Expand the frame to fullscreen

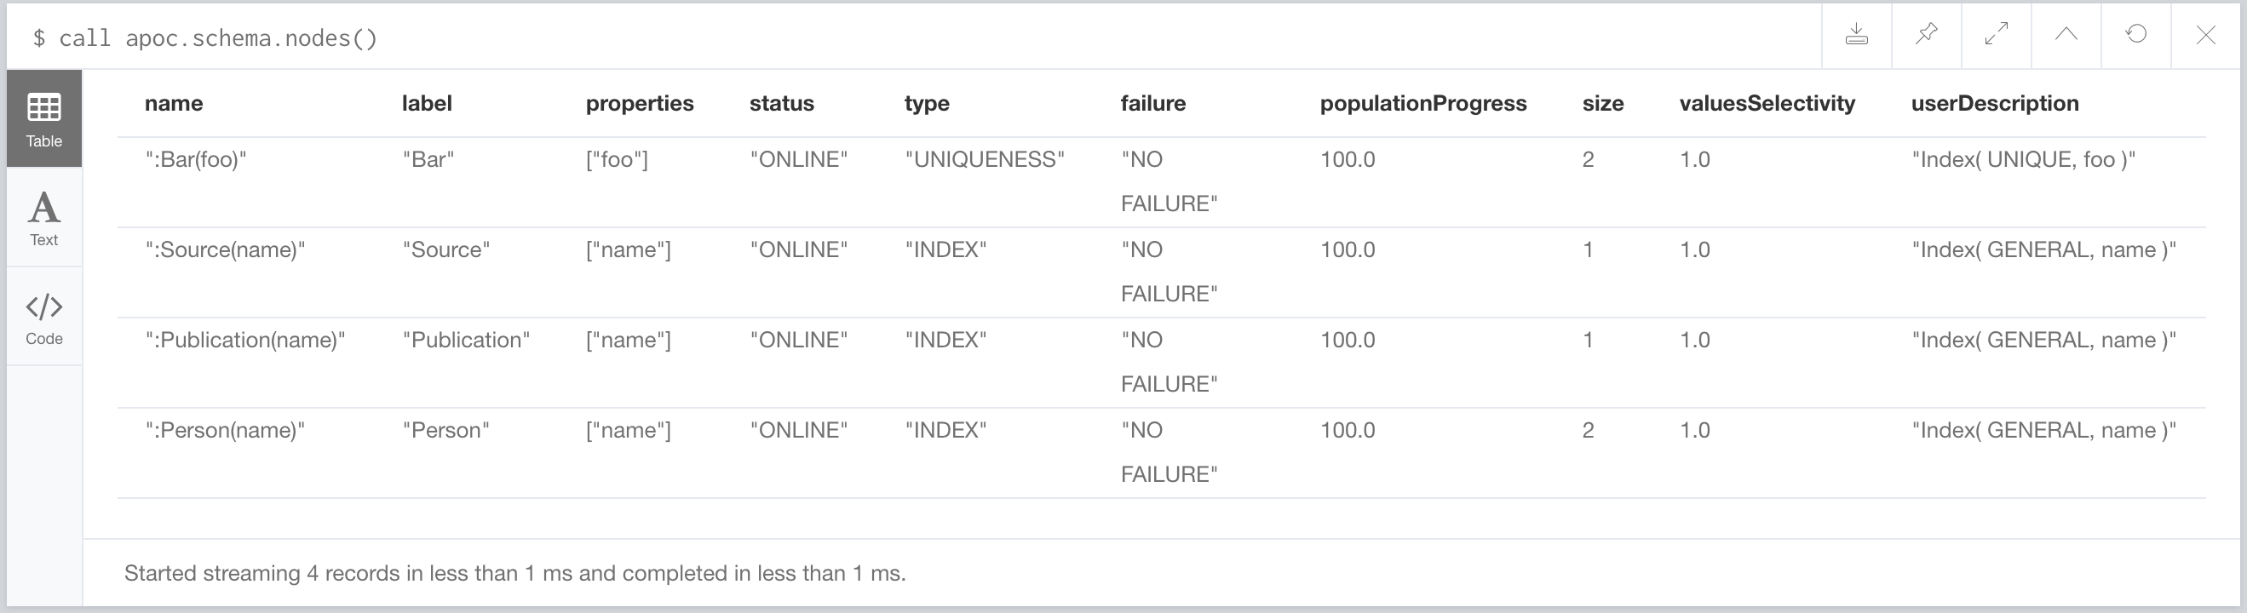tap(1996, 35)
